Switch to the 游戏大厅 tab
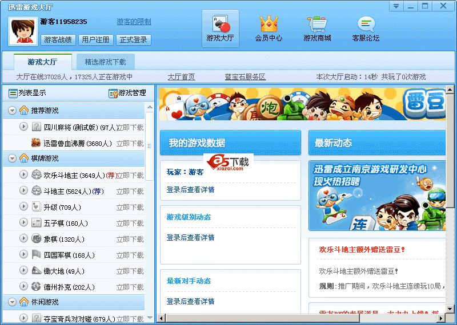Screen dimensions: 457x325 (x=42, y=62)
